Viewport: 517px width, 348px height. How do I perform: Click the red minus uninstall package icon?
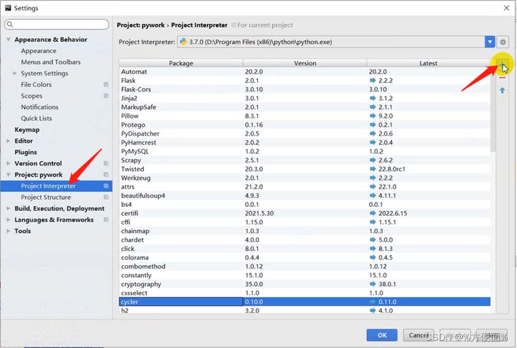coord(502,78)
